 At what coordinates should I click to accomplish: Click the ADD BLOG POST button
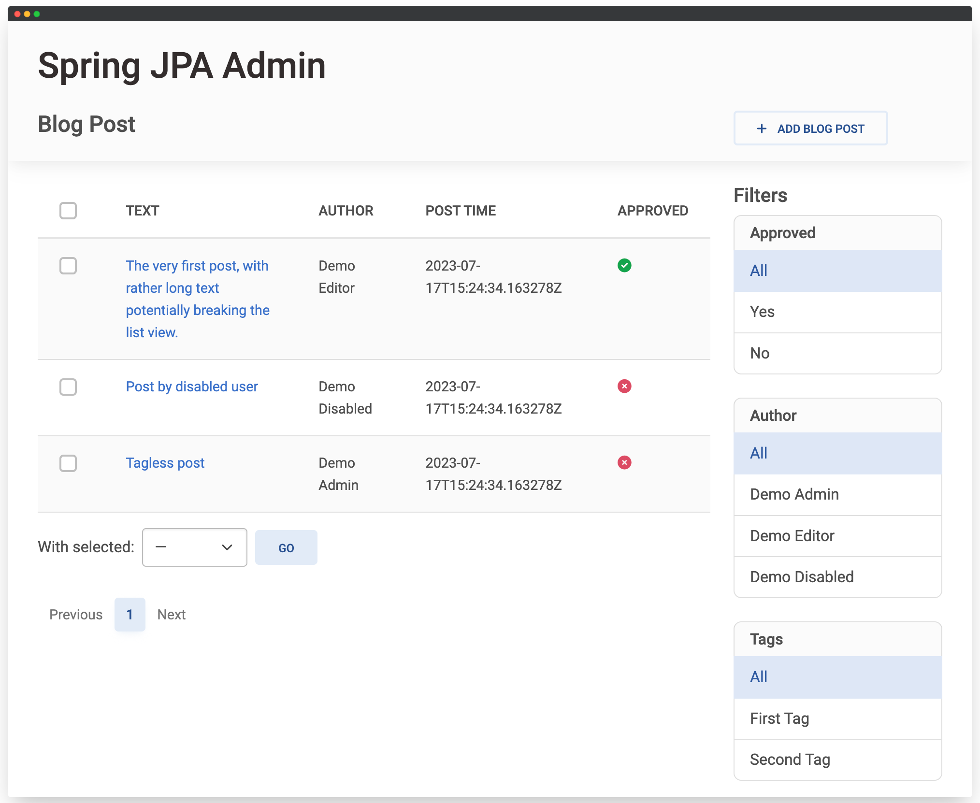(x=810, y=128)
